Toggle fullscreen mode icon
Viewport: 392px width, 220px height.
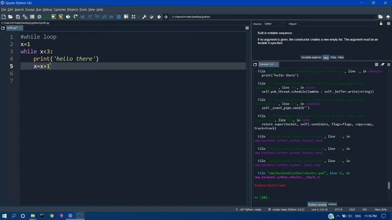click(134, 16)
